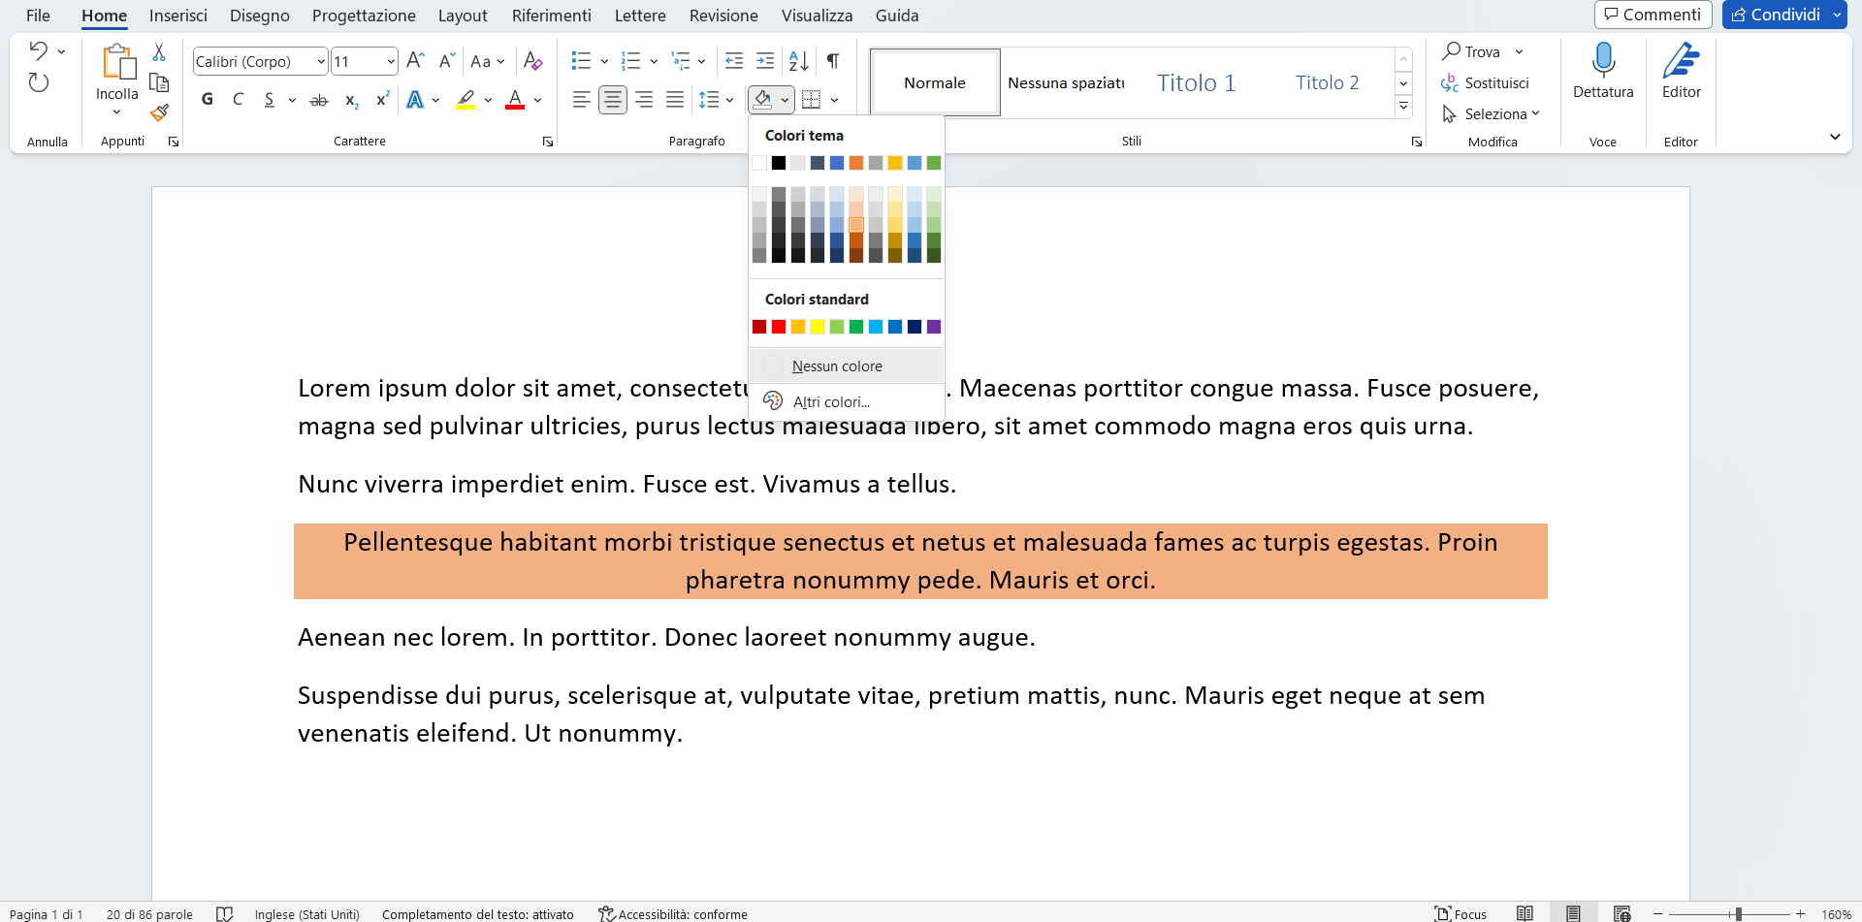Toggle paragraph marks display
Viewport: 1862px width, 922px height.
coord(832,61)
